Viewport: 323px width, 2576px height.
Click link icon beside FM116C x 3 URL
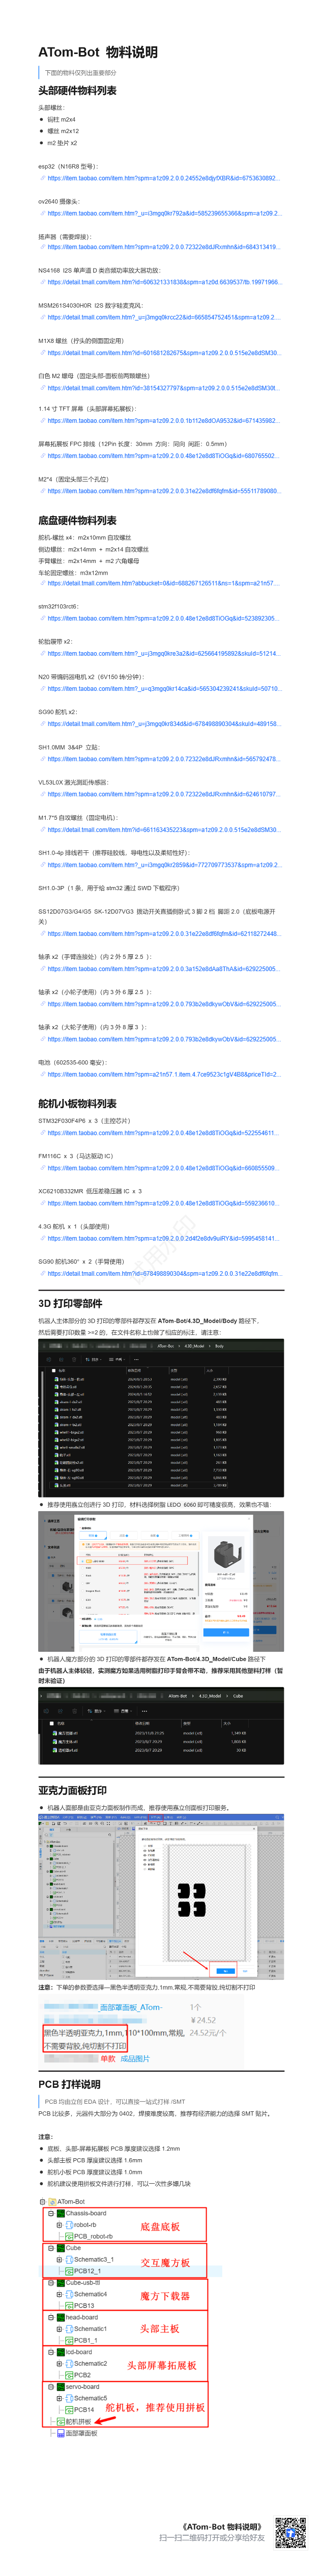pyautogui.click(x=43, y=1168)
